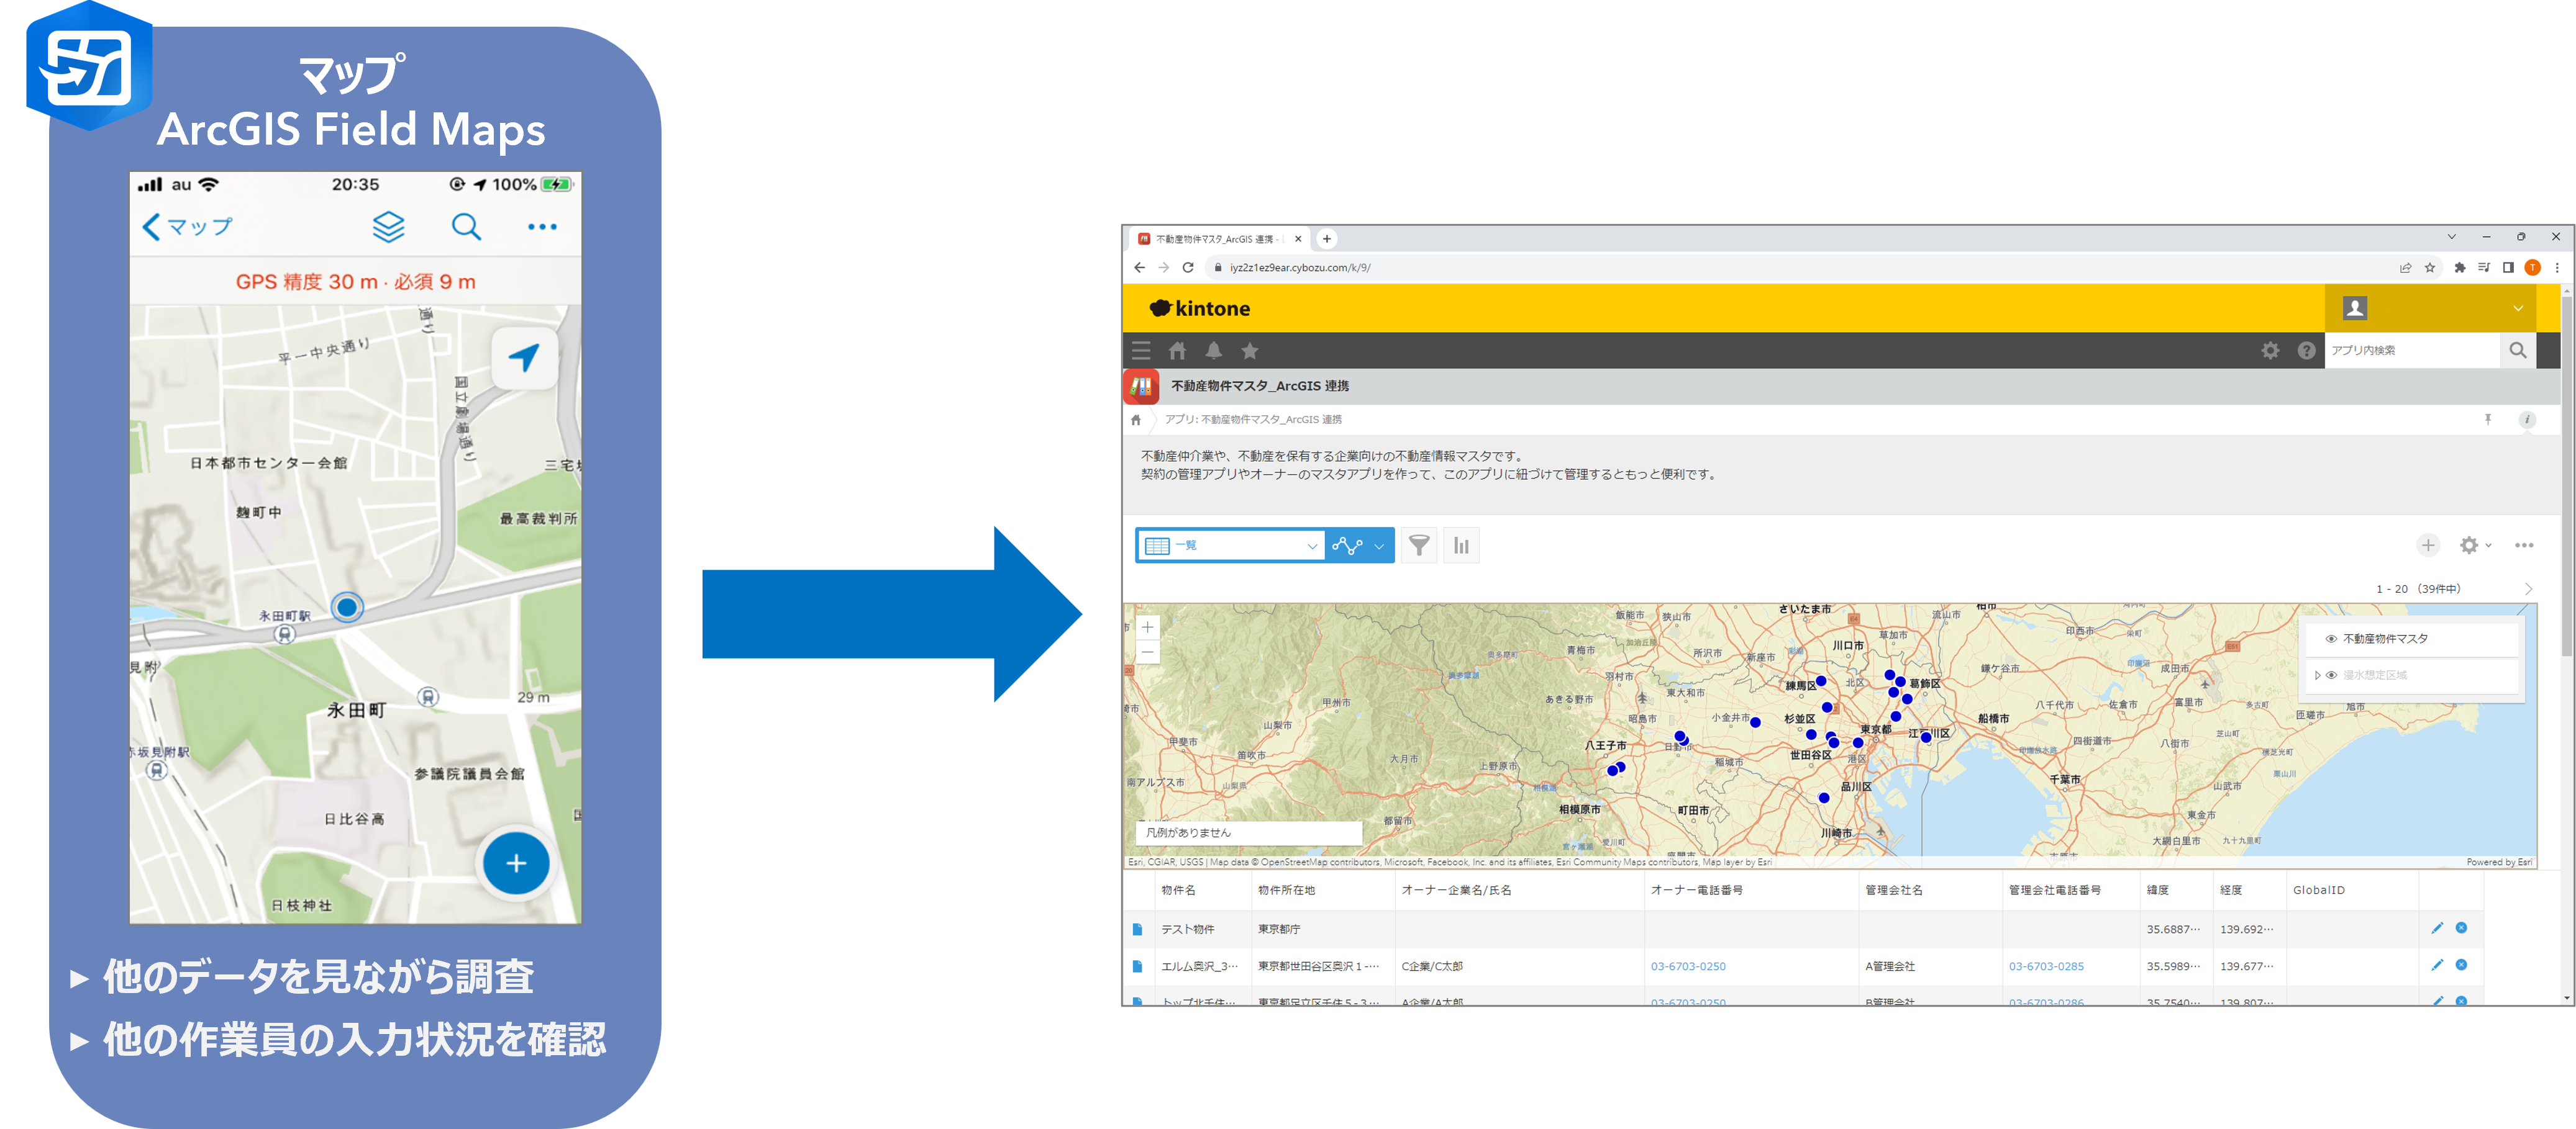The image size is (2576, 1129).
Task: Click the breadcrumb home icon
Action: (x=1136, y=420)
